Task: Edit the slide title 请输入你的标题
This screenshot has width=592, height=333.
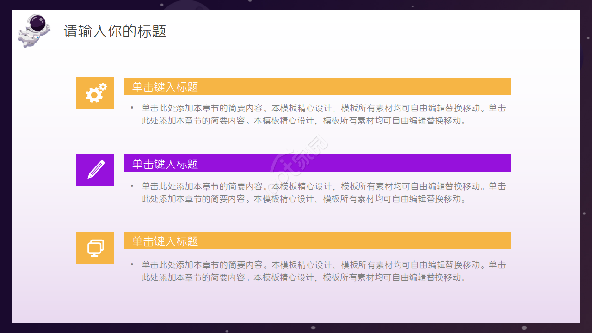Action: tap(115, 31)
